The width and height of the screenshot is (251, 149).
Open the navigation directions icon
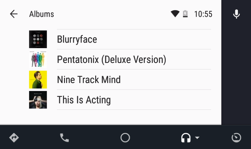click(x=14, y=138)
